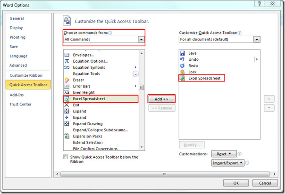
Task: Click the horizontal scrollbar left arrow
Action: coord(57,174)
